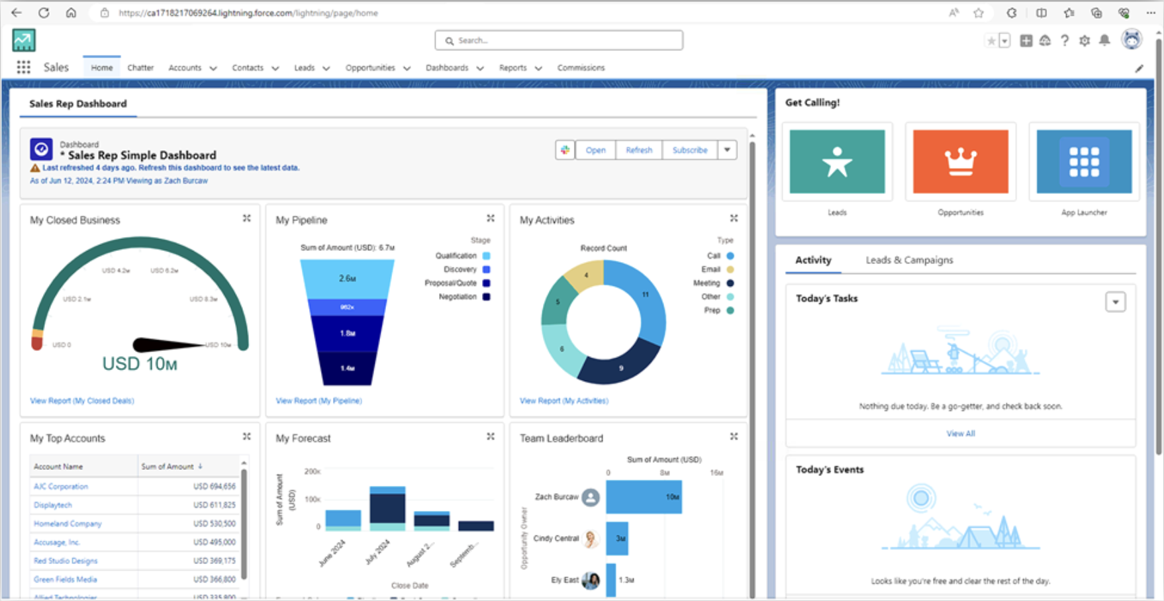Click the Slack icon beside Open

click(565, 150)
